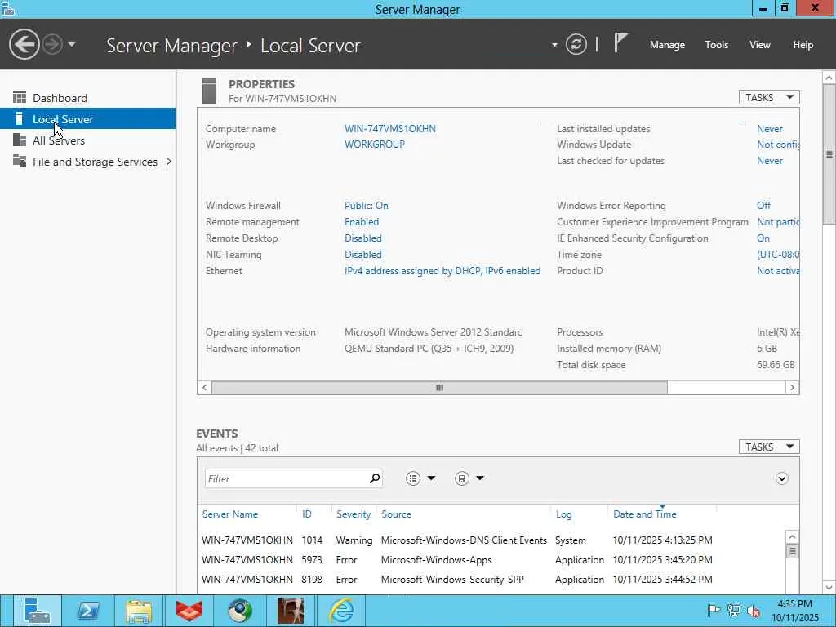The image size is (836, 627).
Task: Click the Product ID Not activated link
Action: [x=778, y=271]
